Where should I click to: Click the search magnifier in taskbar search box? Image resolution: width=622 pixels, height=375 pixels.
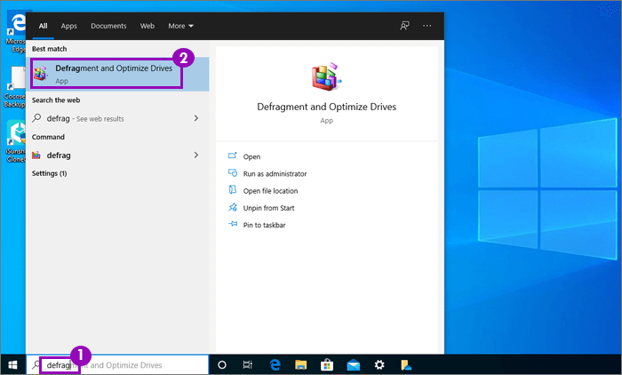point(36,364)
